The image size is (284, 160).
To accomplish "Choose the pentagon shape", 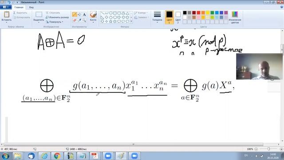I will coord(110,17).
